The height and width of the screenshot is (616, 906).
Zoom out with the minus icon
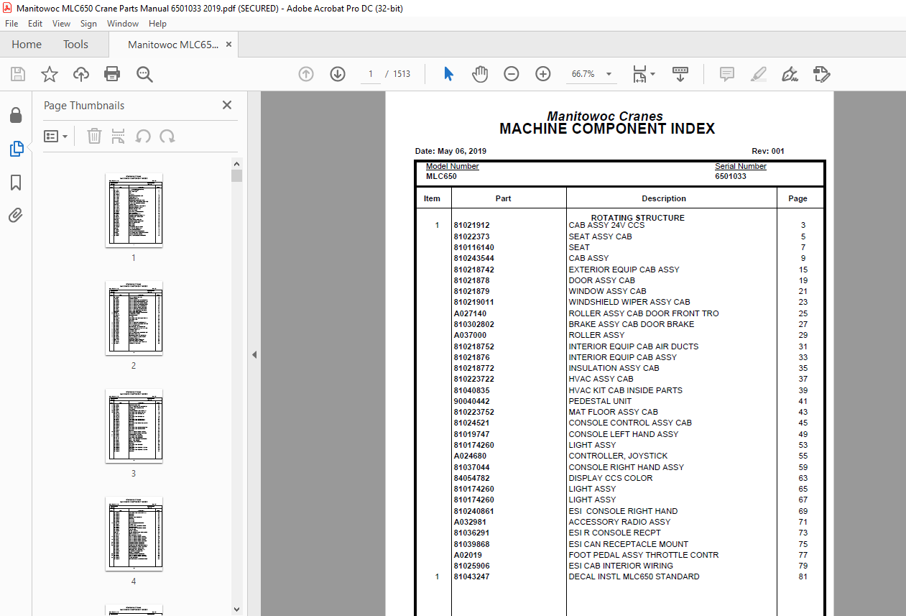[512, 74]
